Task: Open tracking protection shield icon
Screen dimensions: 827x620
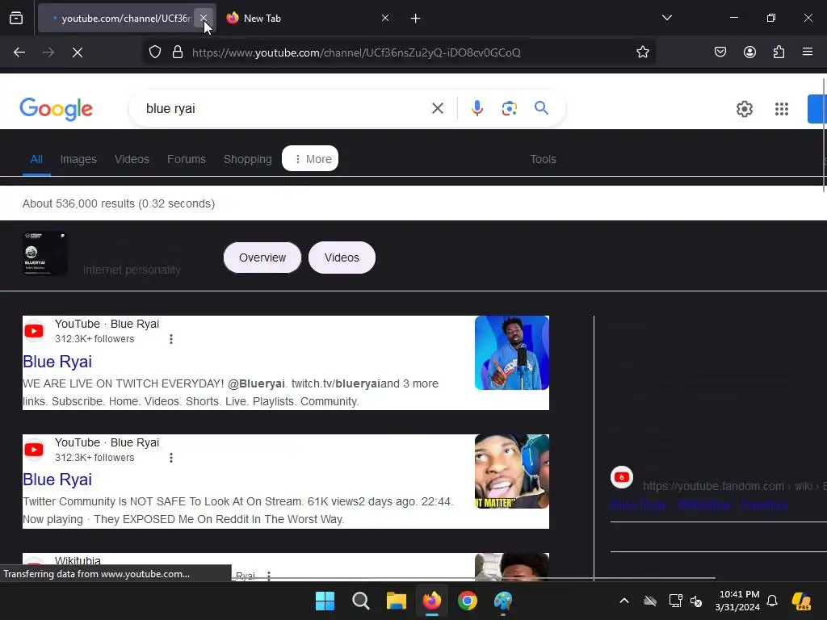Action: pyautogui.click(x=154, y=52)
